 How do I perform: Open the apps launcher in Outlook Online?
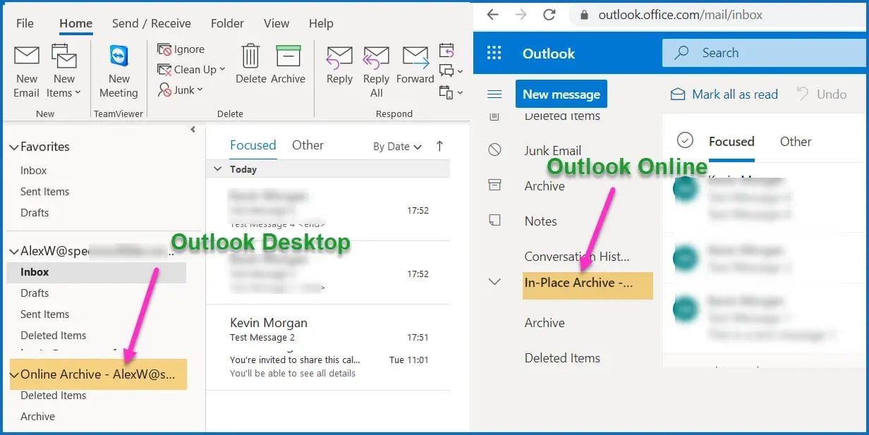tap(494, 53)
